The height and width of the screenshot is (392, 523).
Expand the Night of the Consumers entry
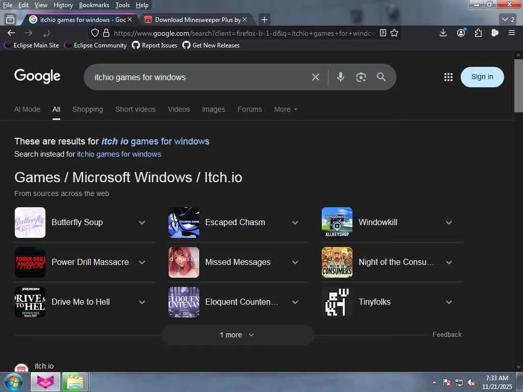coord(449,262)
